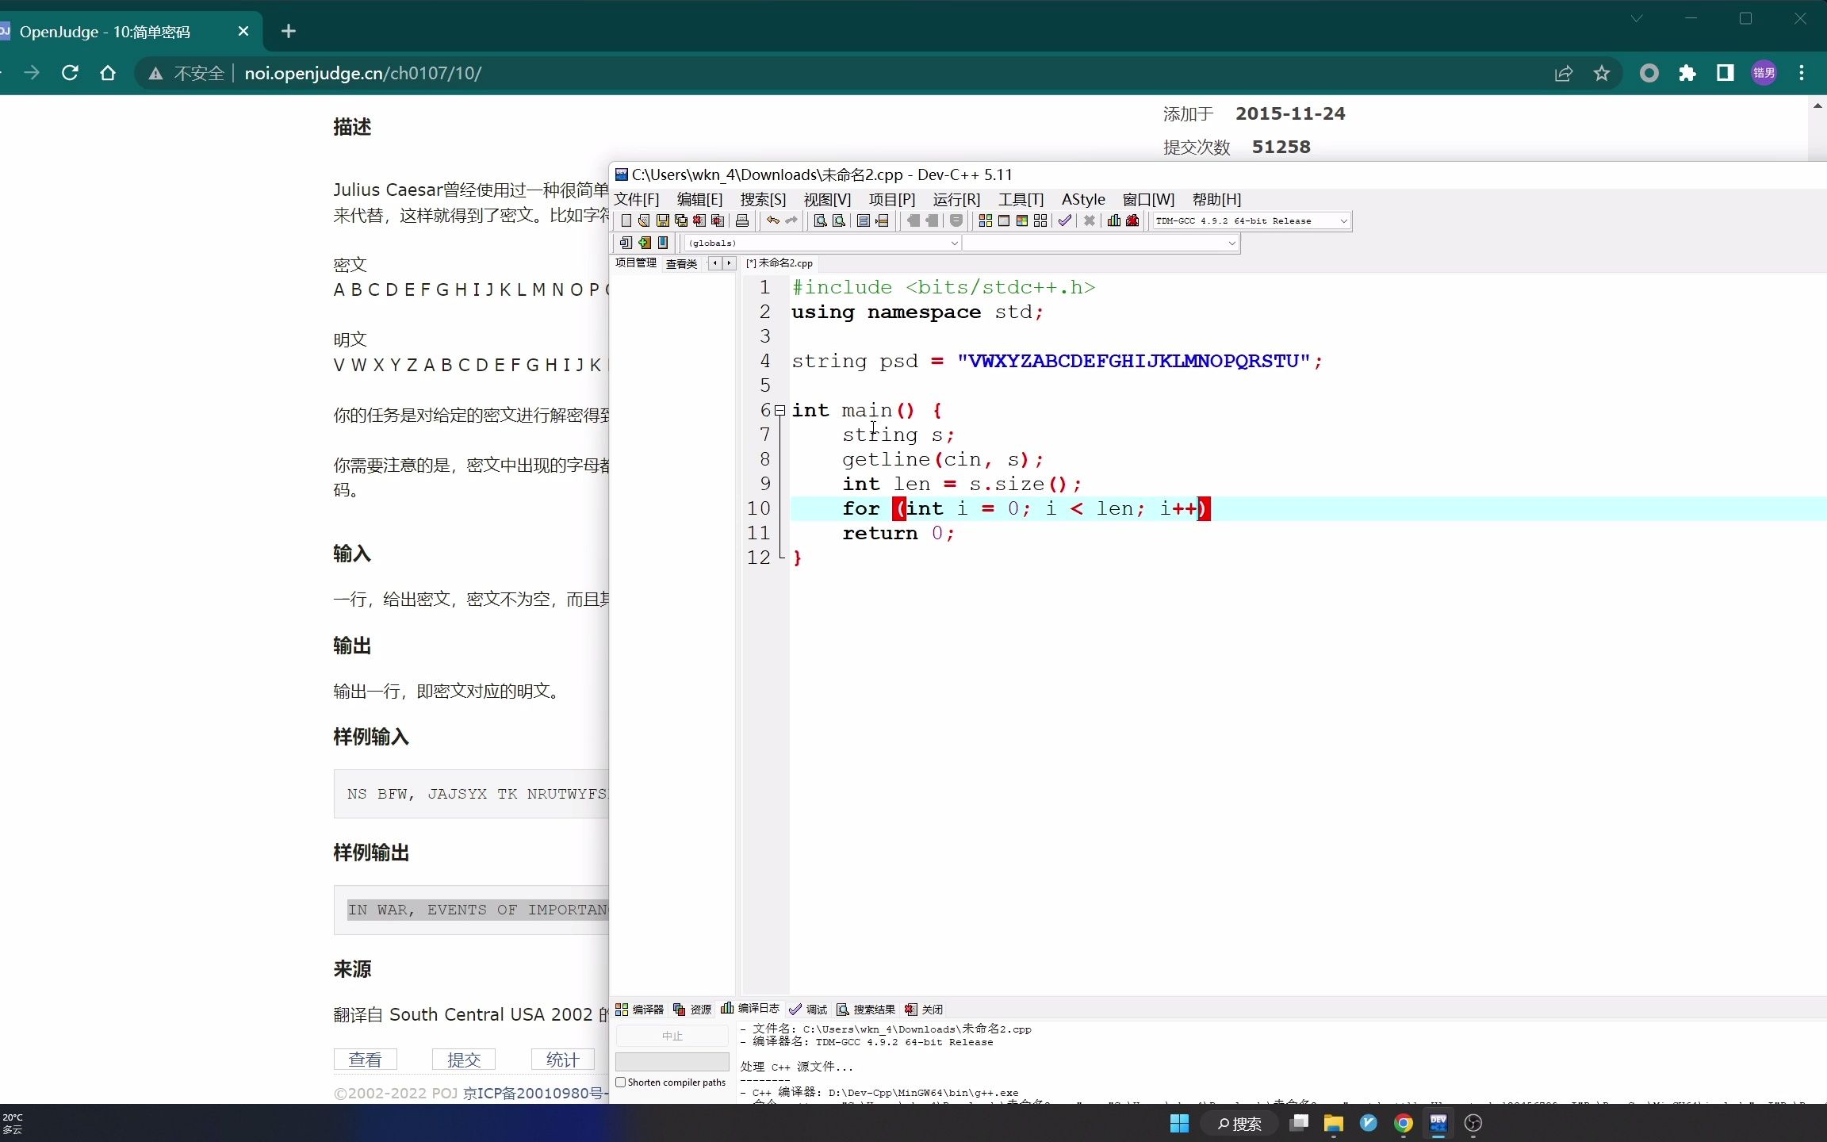Reload the OpenJudge page
This screenshot has height=1142, width=1827.
[70, 73]
